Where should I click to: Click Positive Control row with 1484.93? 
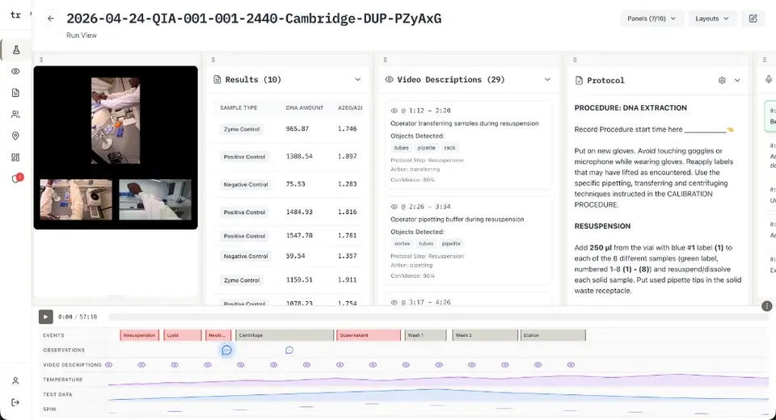pos(289,212)
